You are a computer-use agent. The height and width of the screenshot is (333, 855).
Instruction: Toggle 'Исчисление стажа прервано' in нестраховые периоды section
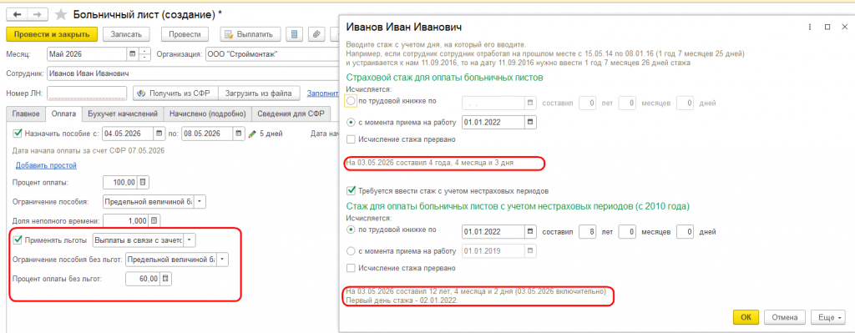tap(350, 268)
